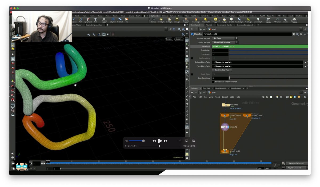Select the Camera shelf tool
The height and width of the screenshot is (187, 320).
coord(154,20)
